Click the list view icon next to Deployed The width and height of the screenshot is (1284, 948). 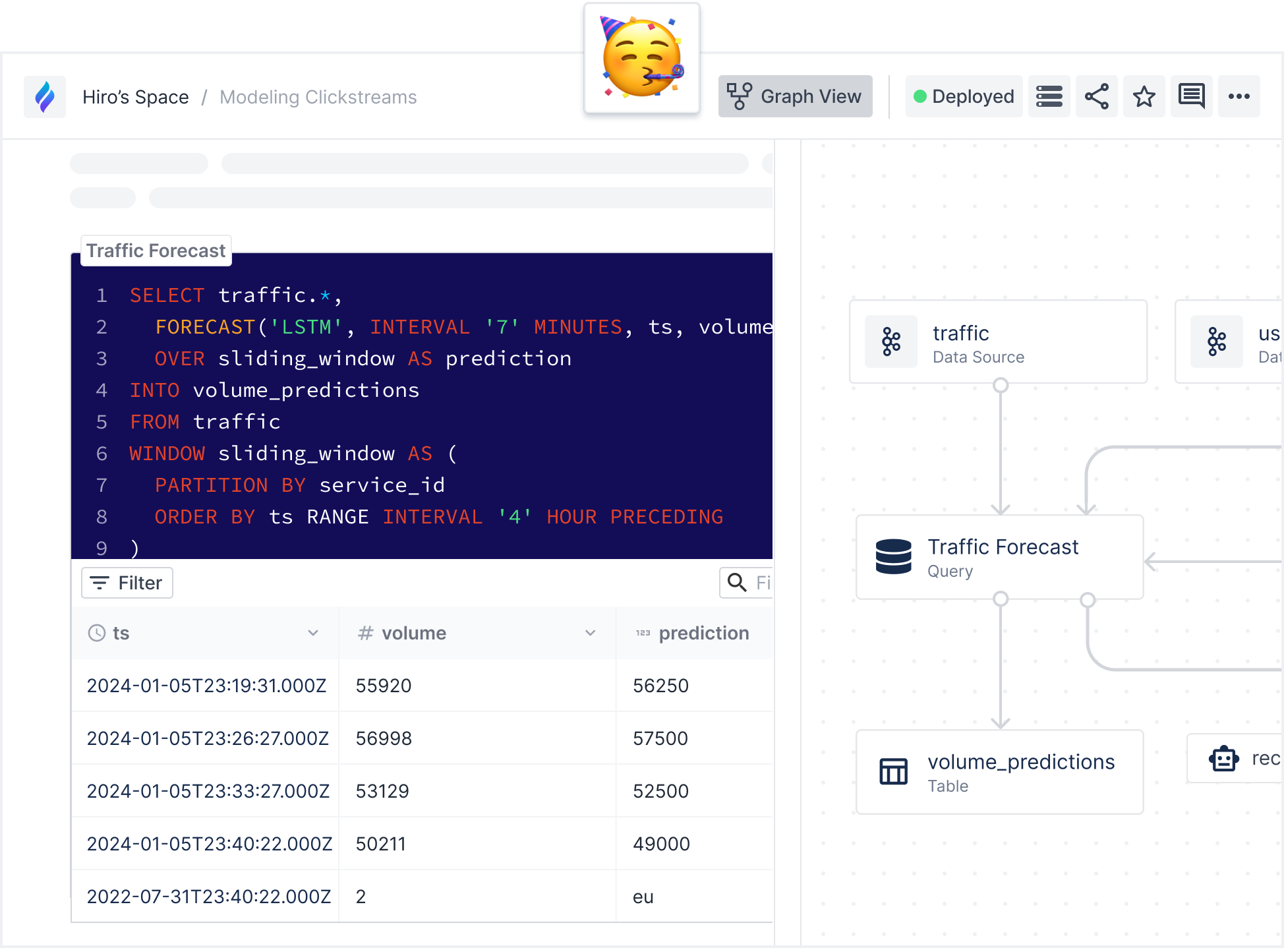pos(1049,96)
